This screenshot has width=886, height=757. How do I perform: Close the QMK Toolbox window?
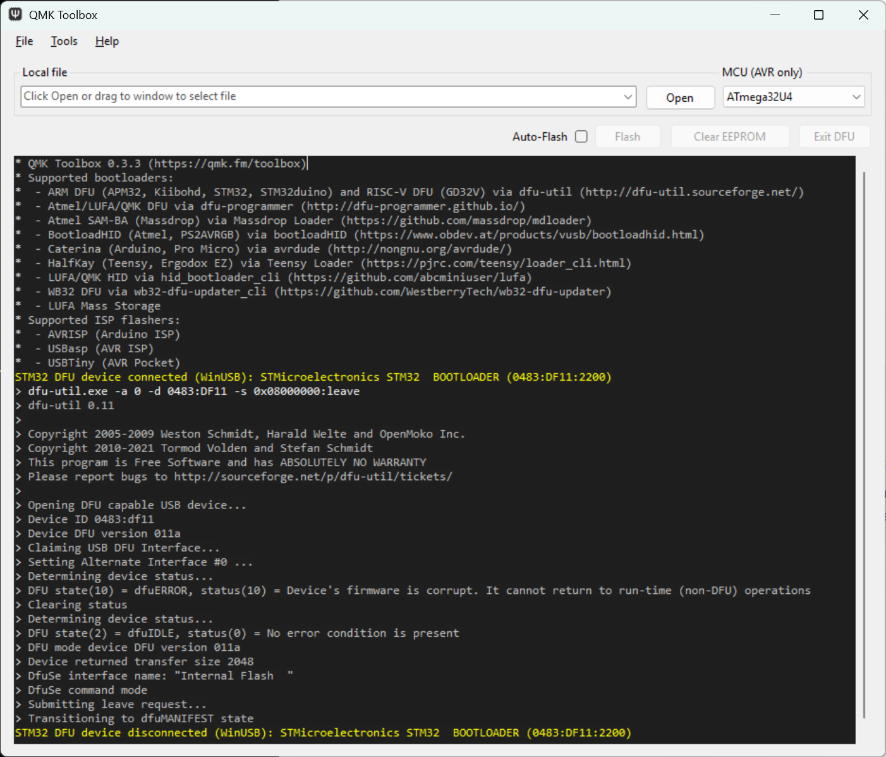coord(863,15)
